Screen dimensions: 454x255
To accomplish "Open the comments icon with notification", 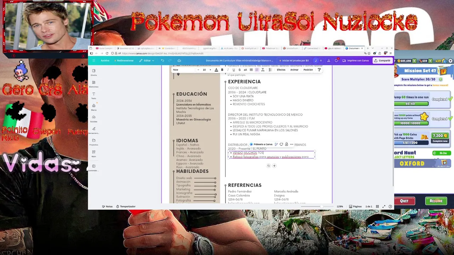I will [336, 61].
